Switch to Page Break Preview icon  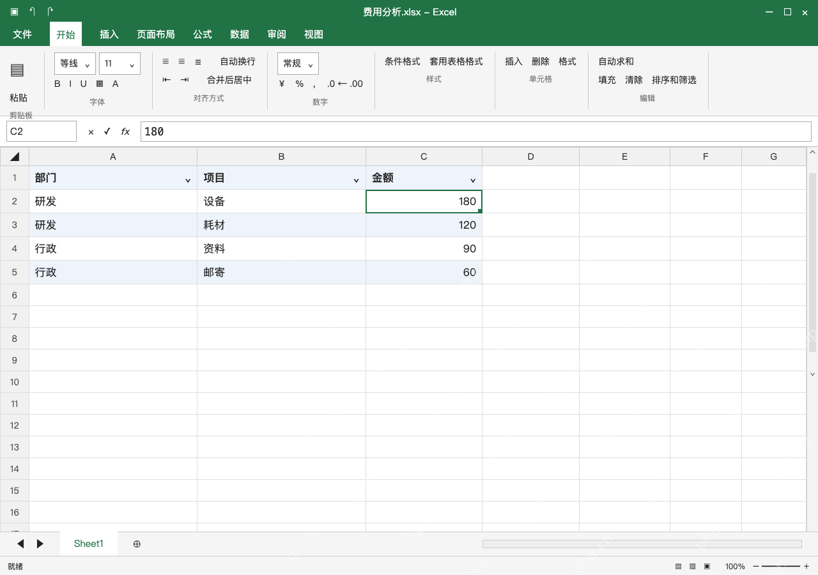707,566
